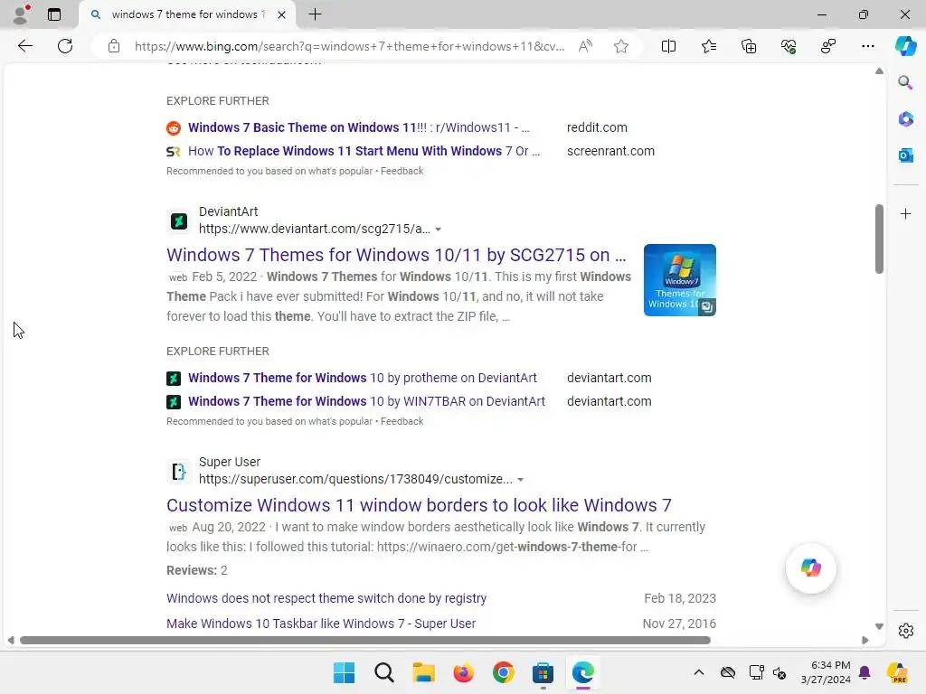Click the DeviantArt site favicon
The image size is (926, 694).
point(178,220)
